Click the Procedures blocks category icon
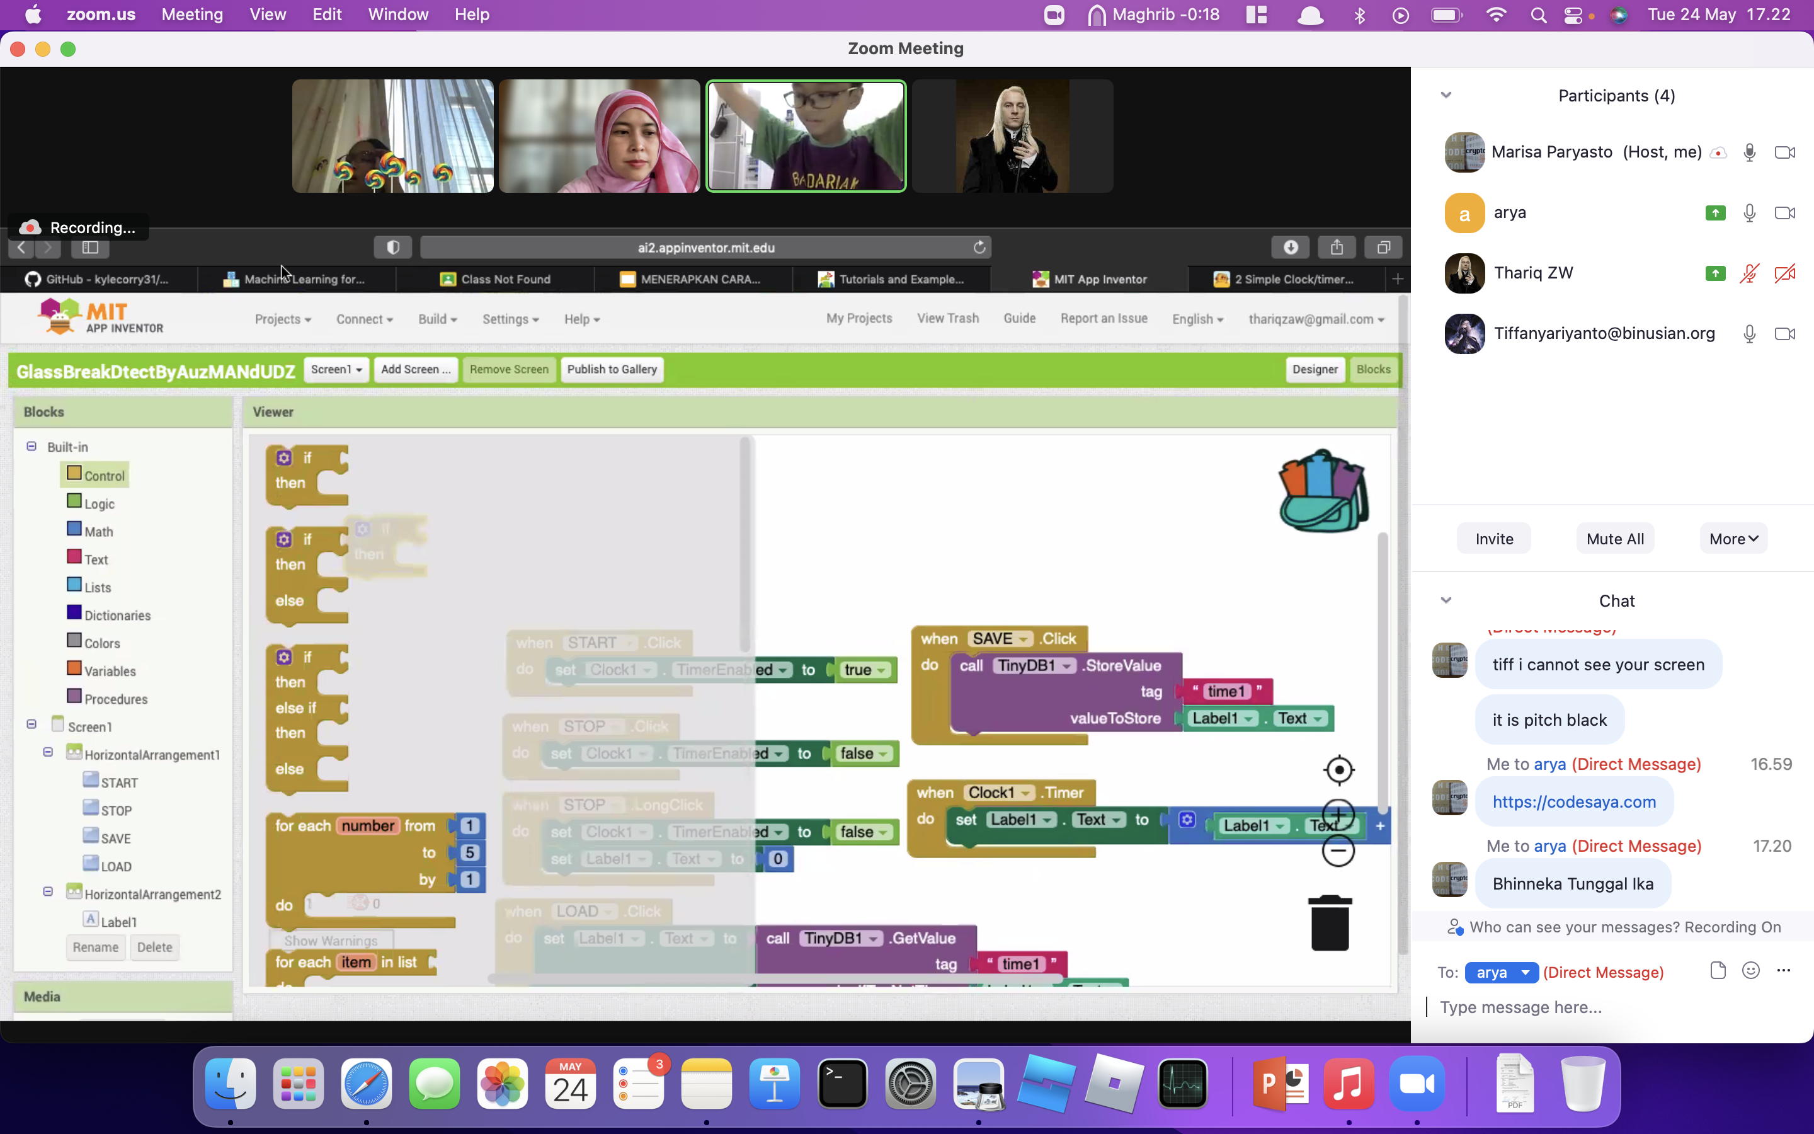This screenshot has width=1814, height=1134. pyautogui.click(x=74, y=696)
